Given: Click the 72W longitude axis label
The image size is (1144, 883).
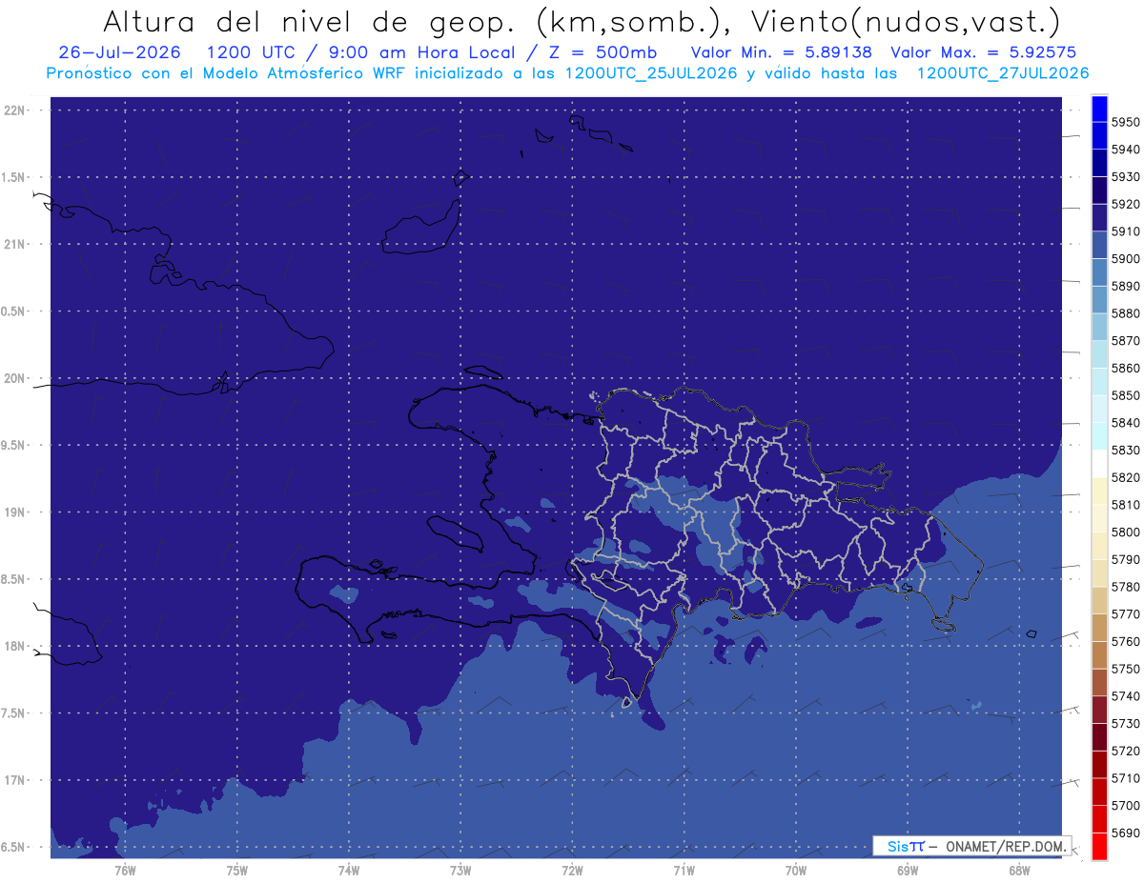Looking at the screenshot, I should (572, 869).
